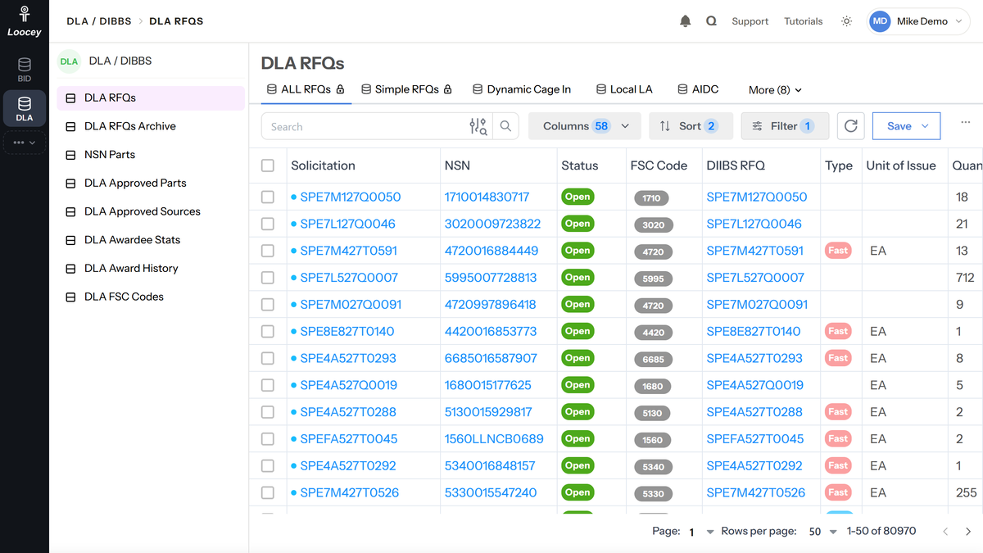Open DIIBS RFQ link SPE7L127Q0046
Viewport: 983px width, 553px height.
tap(754, 224)
